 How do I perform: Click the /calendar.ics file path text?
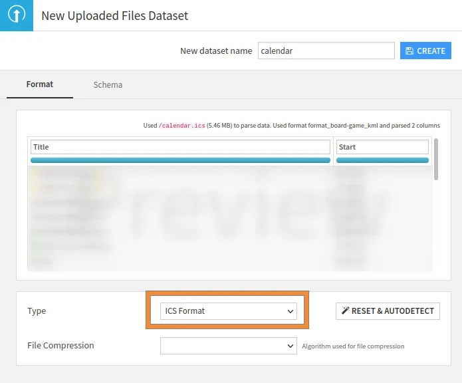click(181, 126)
